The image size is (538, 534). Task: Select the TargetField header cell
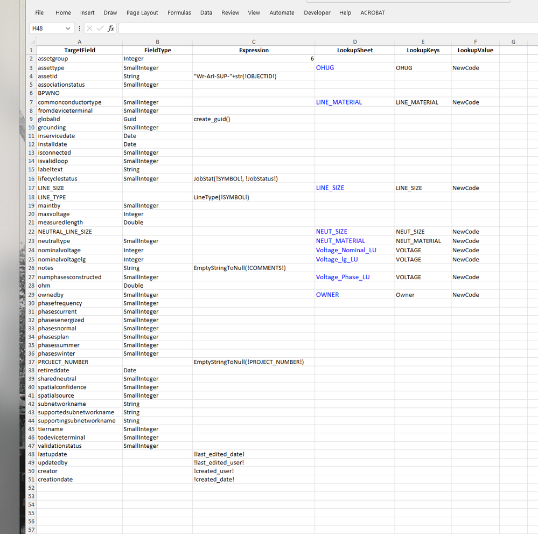[80, 50]
